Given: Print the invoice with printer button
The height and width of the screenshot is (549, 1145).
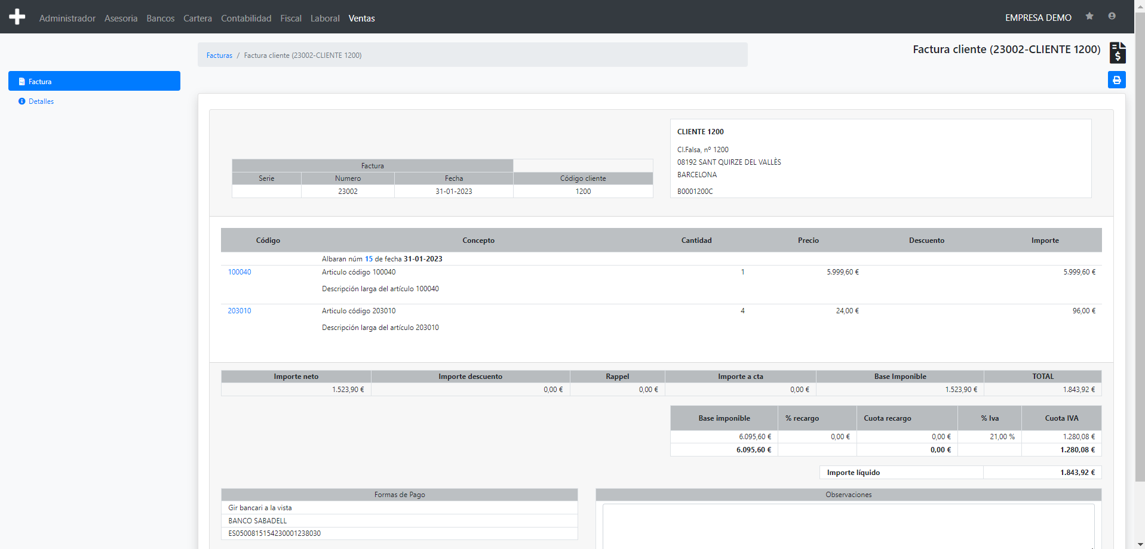Looking at the screenshot, I should [1117, 80].
